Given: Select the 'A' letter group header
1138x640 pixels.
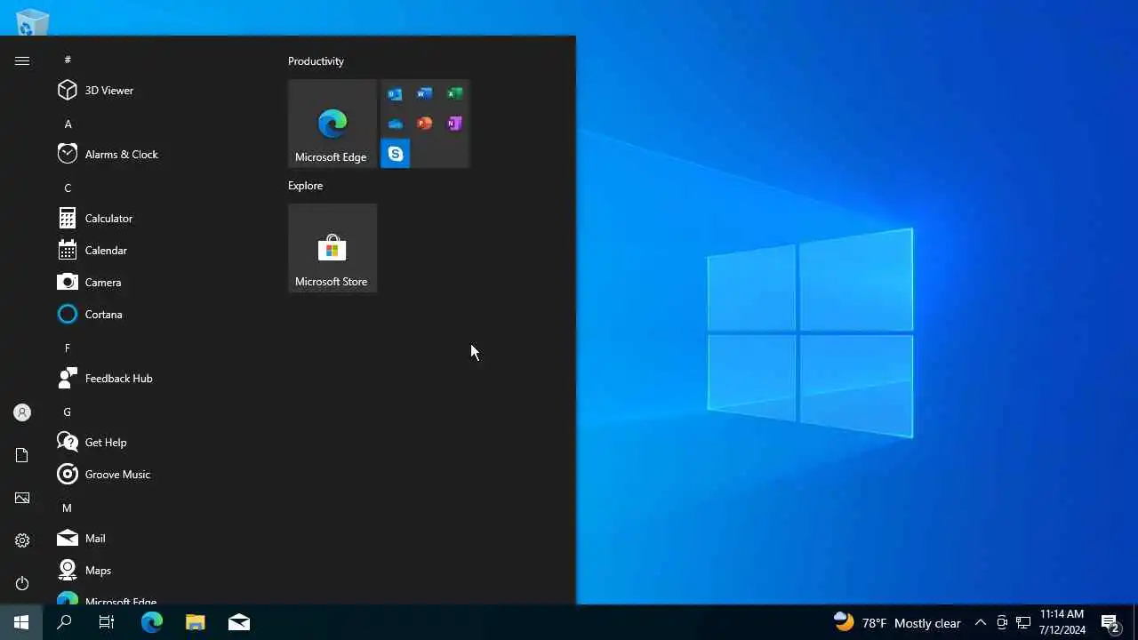Looking at the screenshot, I should [68, 124].
